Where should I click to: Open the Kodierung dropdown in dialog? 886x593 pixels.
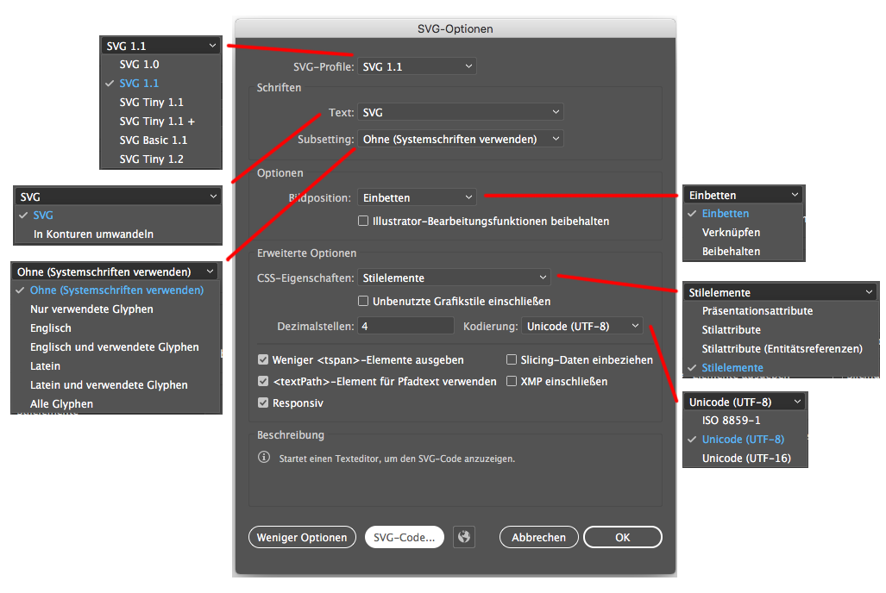[582, 327]
